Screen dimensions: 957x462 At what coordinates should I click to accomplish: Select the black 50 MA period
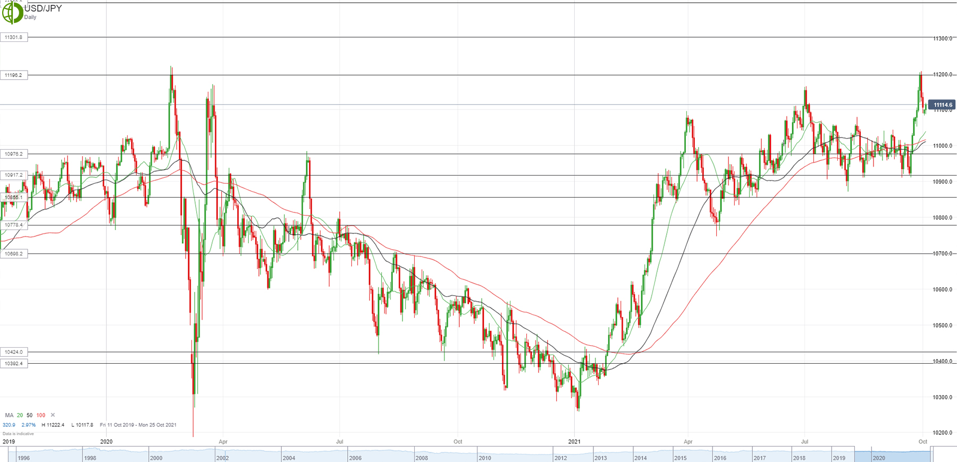tap(29, 415)
